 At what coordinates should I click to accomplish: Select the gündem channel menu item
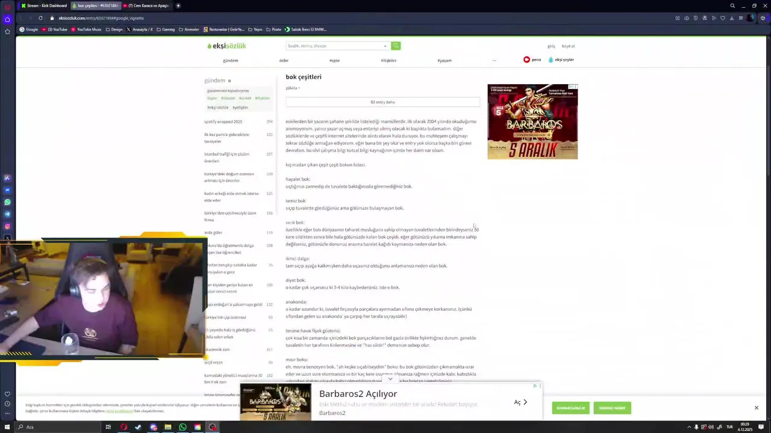click(x=230, y=60)
